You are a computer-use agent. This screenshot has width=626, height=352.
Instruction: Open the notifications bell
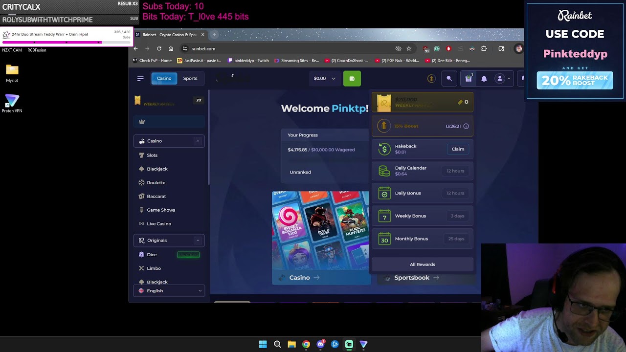484,79
